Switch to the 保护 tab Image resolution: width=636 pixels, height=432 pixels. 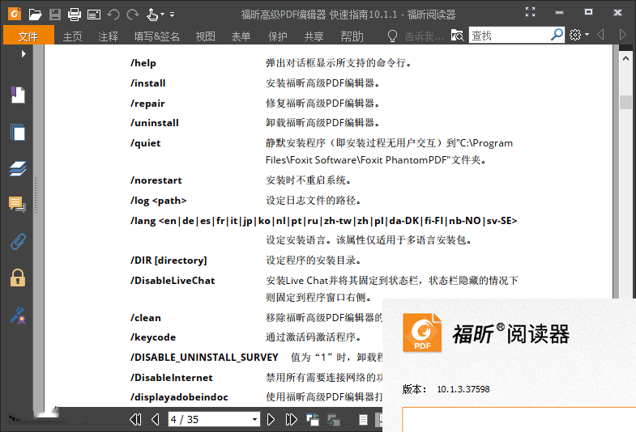coord(277,36)
